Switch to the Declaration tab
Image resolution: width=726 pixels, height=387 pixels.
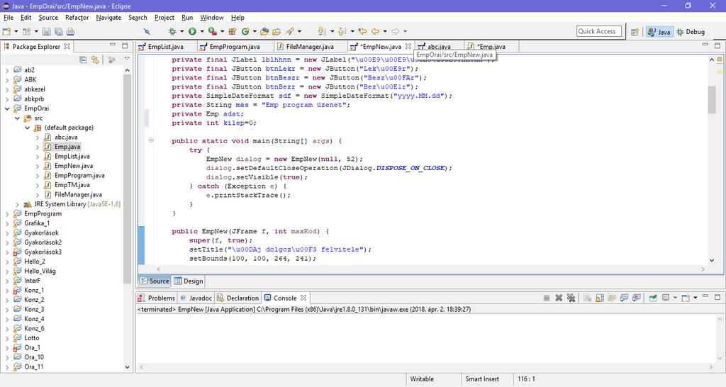click(238, 298)
